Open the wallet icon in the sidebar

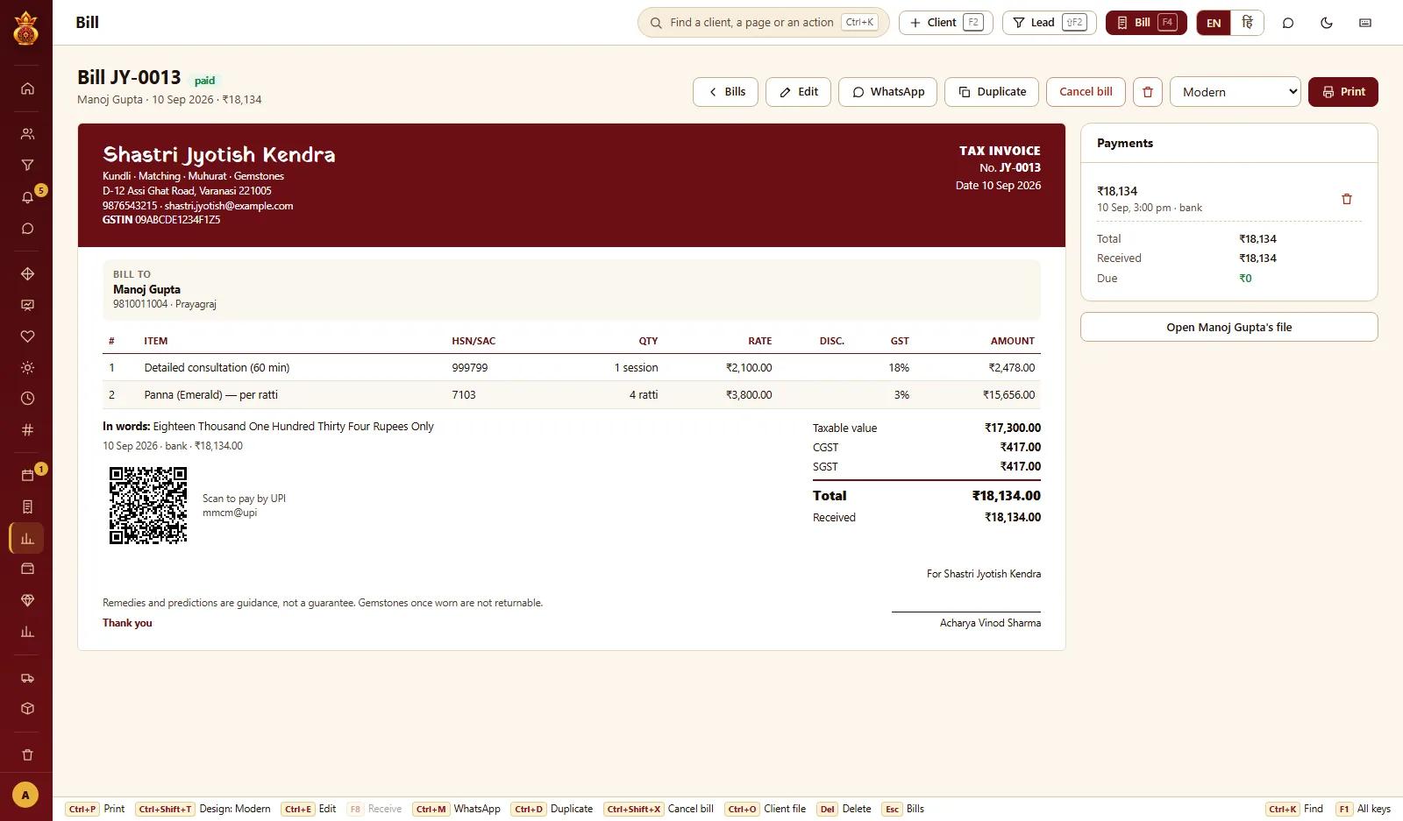(x=27, y=569)
